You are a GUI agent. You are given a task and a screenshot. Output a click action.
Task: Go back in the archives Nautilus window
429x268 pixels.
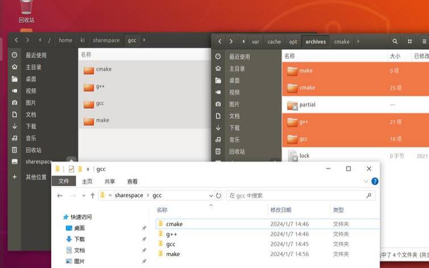tap(220, 42)
